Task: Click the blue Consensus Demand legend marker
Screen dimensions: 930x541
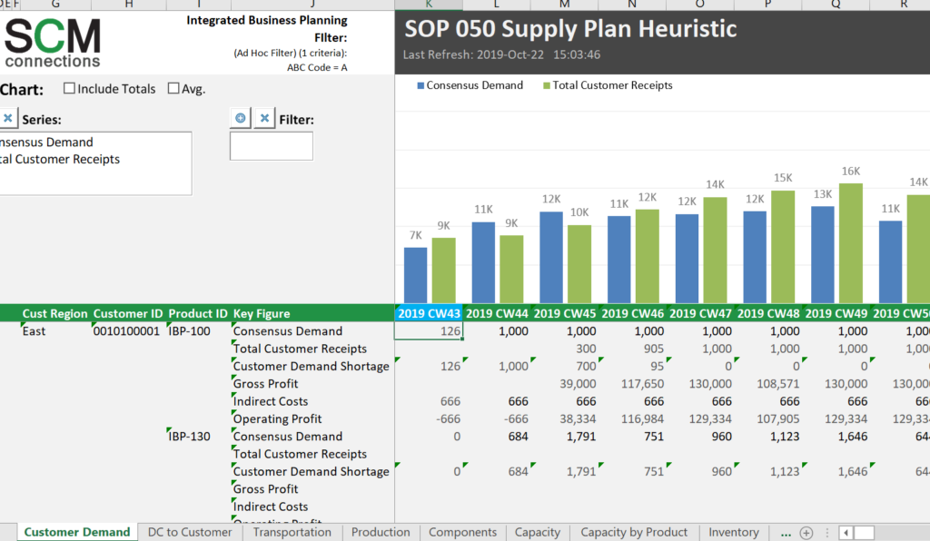Action: tap(420, 85)
